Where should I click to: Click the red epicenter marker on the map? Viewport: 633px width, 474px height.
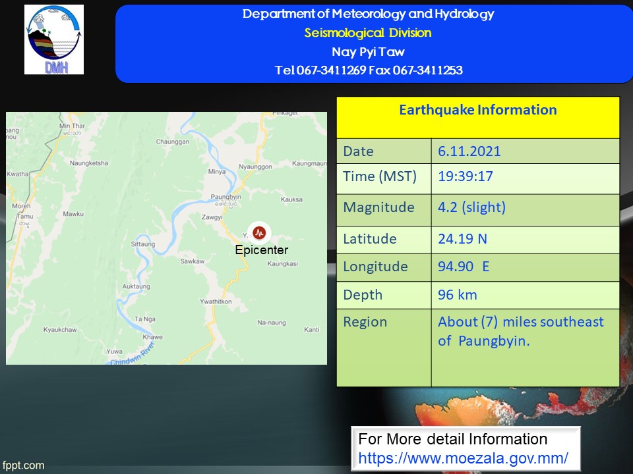coord(259,232)
